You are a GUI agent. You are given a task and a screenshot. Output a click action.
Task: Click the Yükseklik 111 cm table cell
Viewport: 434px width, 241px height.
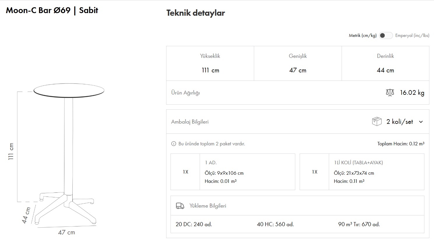click(x=210, y=63)
